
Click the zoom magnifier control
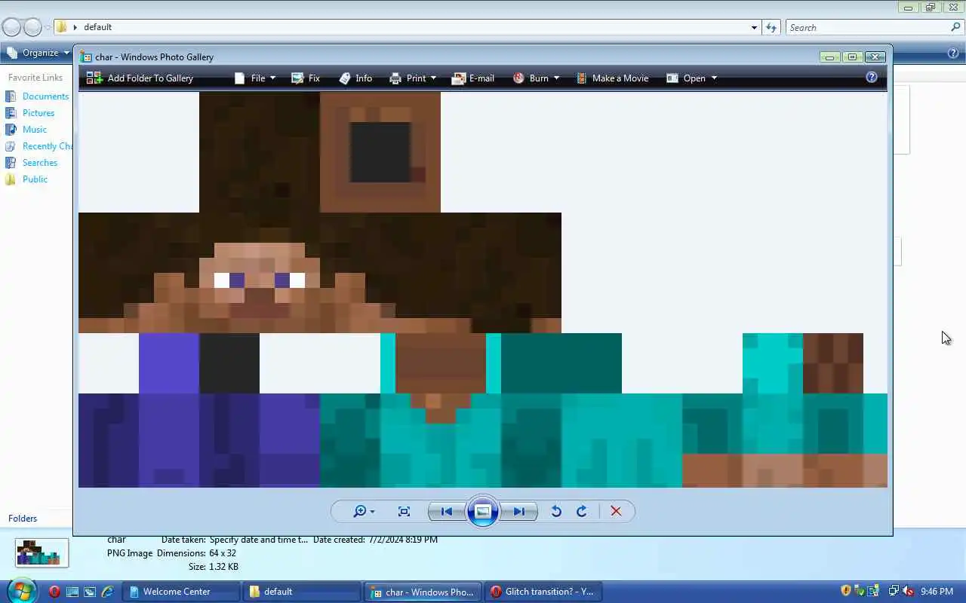(363, 511)
